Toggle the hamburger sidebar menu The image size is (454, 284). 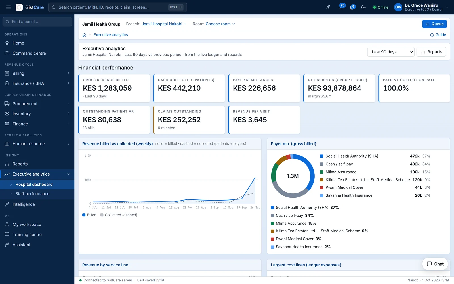click(9, 7)
